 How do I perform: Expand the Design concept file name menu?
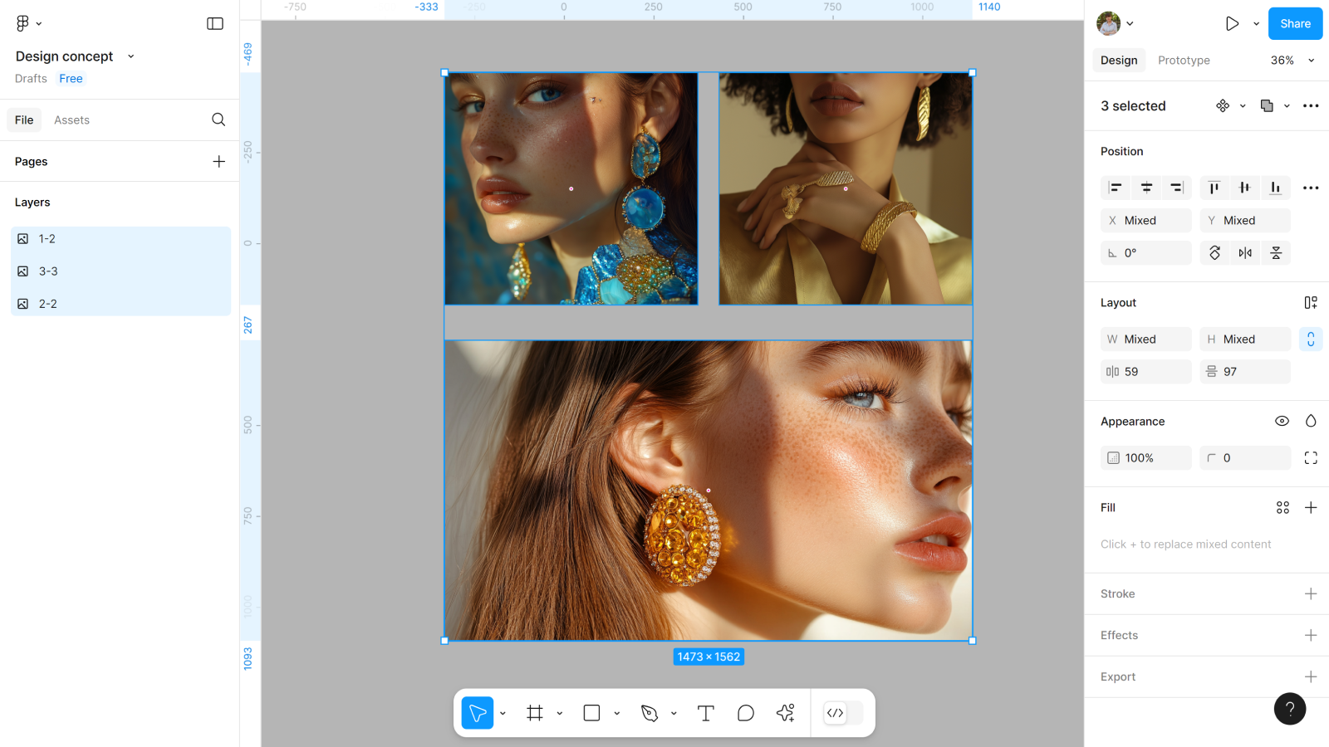click(130, 56)
